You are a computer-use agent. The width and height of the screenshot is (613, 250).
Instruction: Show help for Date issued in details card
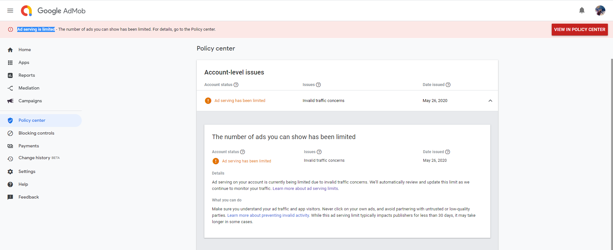click(448, 152)
